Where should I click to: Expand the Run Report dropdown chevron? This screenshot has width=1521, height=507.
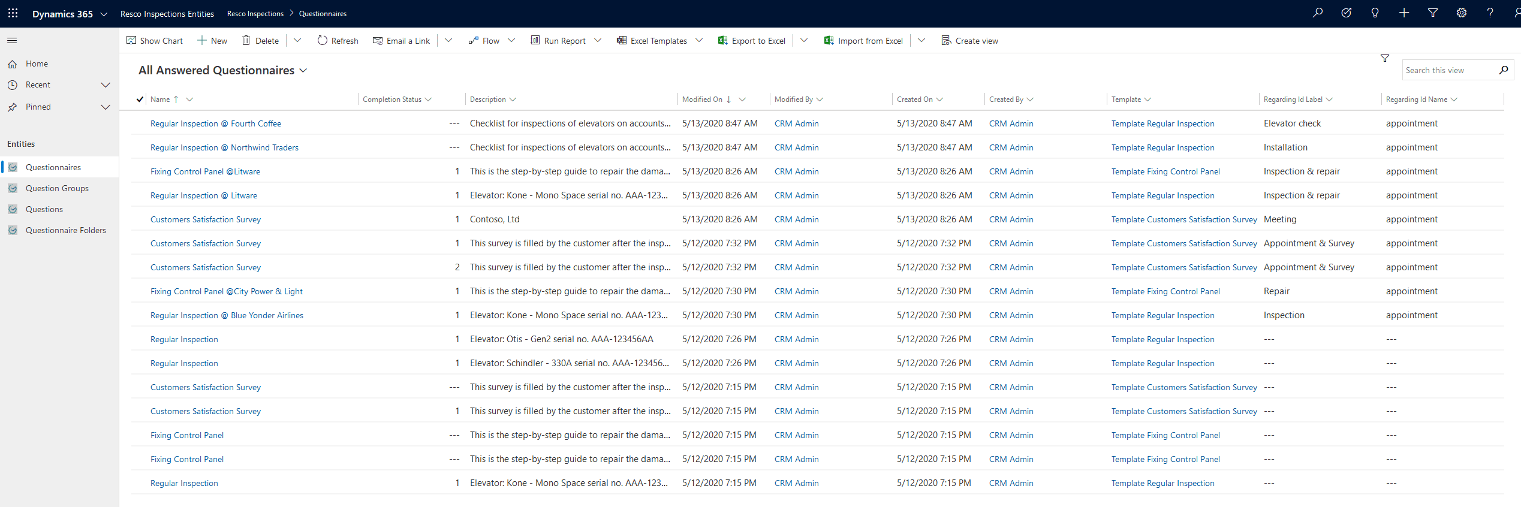pyautogui.click(x=598, y=41)
